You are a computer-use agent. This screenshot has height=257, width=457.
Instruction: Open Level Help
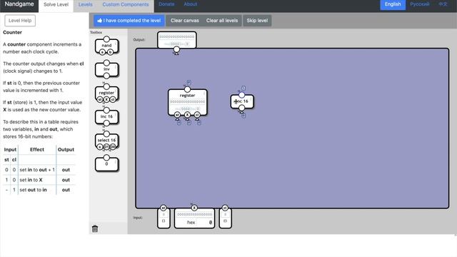[20, 21]
